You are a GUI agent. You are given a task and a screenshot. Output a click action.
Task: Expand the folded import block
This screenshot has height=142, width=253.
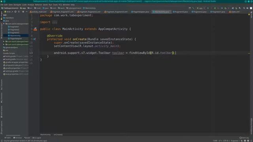coord(55,22)
